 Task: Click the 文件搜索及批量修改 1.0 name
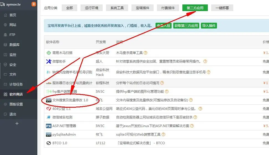[x=70, y=100]
